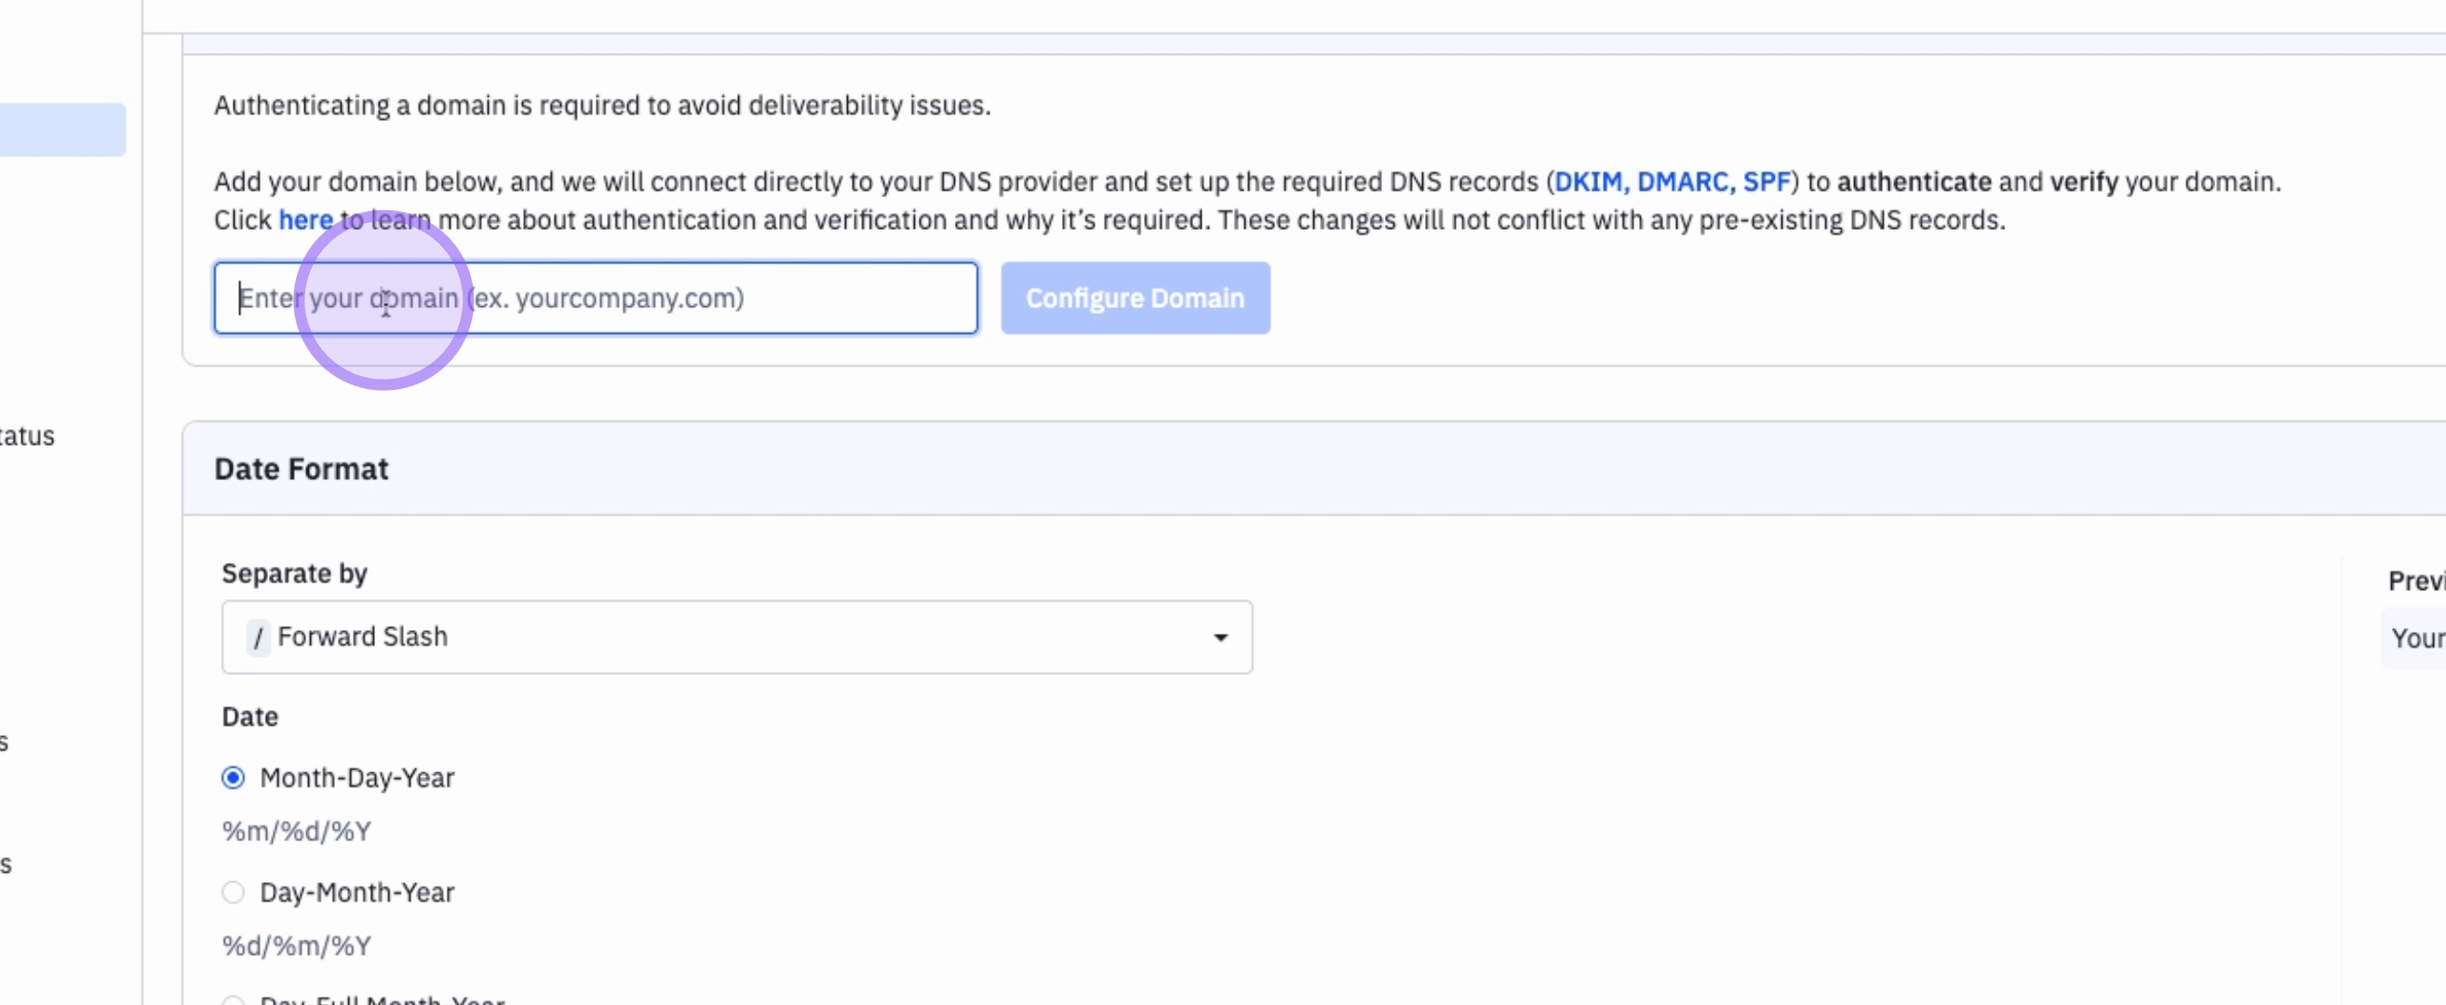Click the date preview box at right edge
The height and width of the screenshot is (1005, 2446).
2415,638
